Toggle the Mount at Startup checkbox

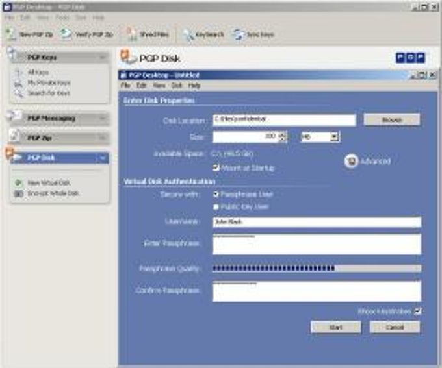(216, 168)
